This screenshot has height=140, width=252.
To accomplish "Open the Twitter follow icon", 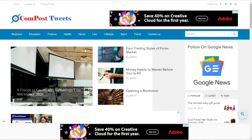I will pyautogui.click(x=226, y=4).
